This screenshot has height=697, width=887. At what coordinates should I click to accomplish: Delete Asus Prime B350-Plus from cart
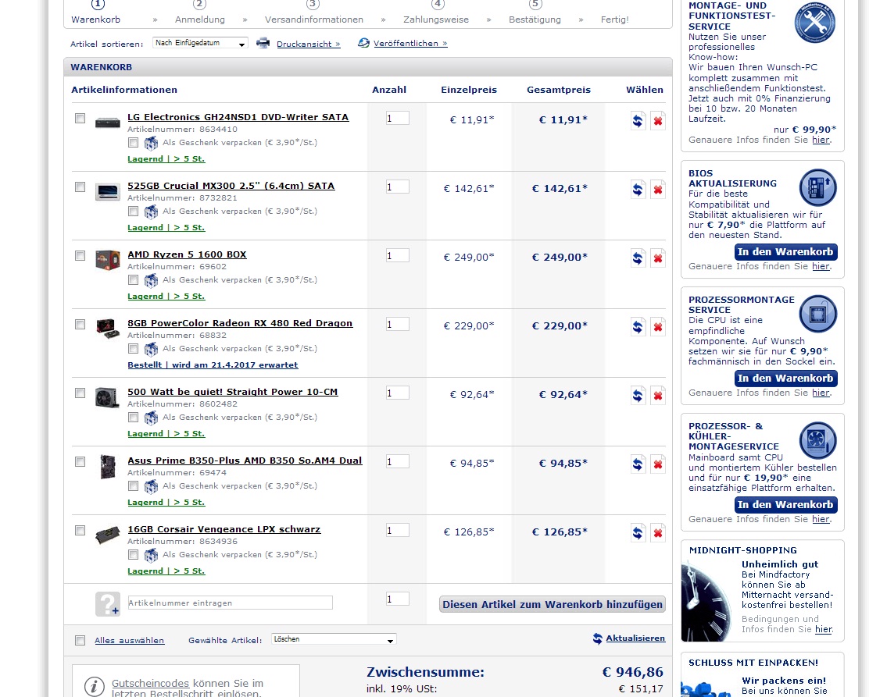(657, 464)
